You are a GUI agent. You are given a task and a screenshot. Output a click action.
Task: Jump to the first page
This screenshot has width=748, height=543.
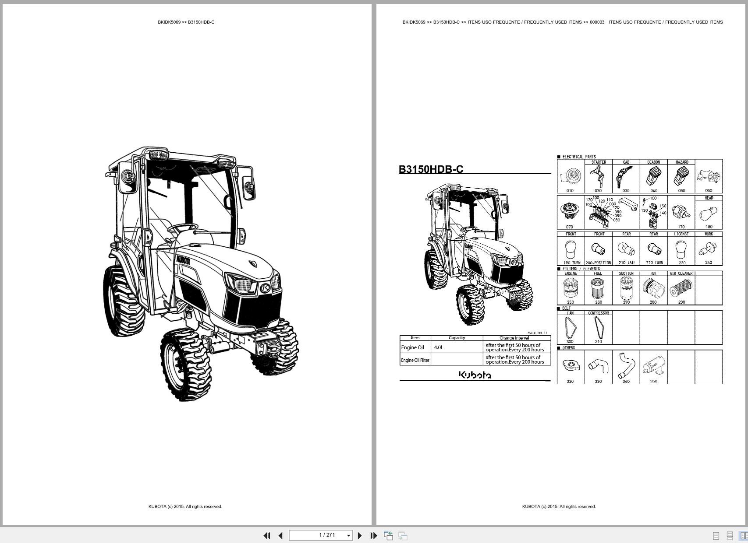(x=267, y=536)
